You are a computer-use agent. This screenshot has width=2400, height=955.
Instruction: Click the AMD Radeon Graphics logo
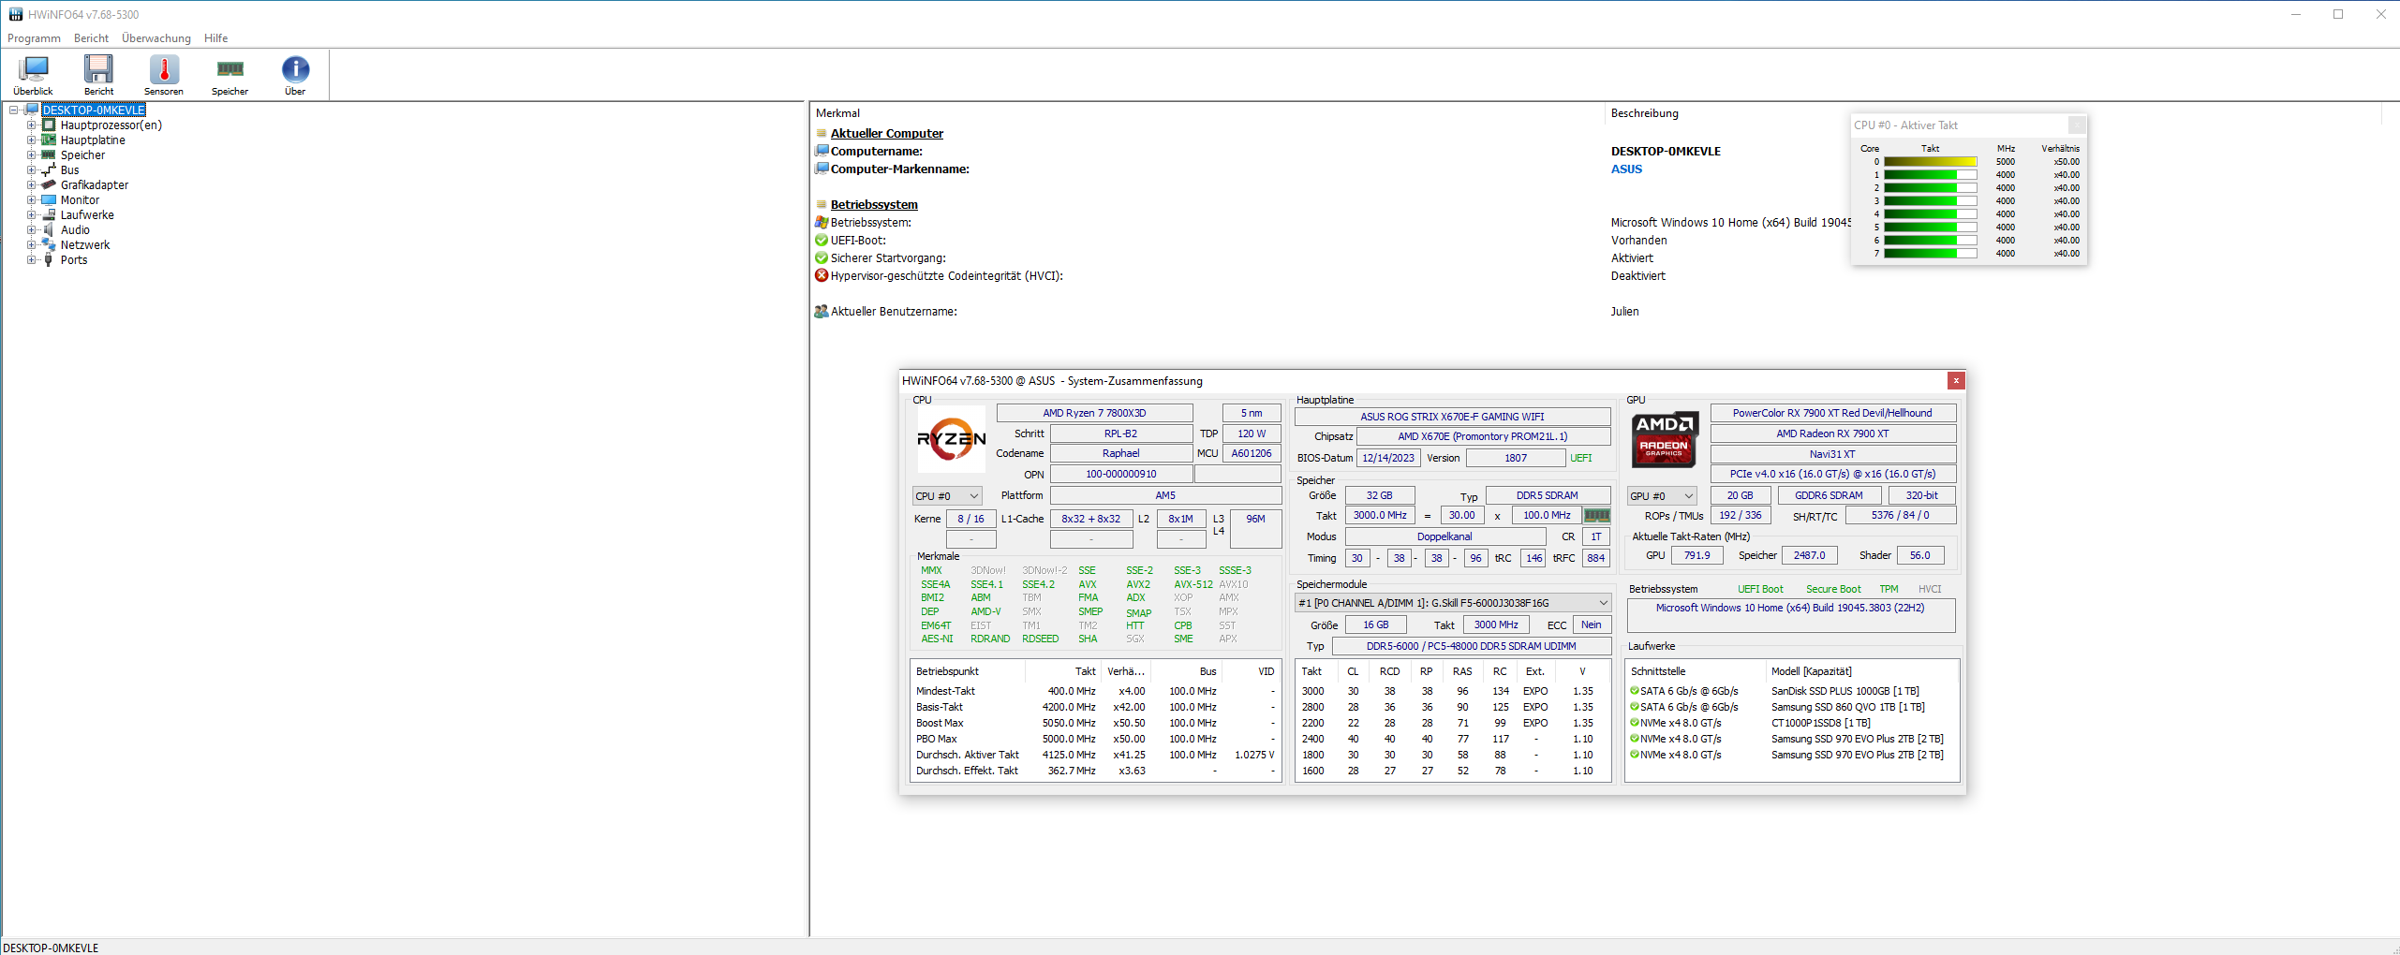1664,438
